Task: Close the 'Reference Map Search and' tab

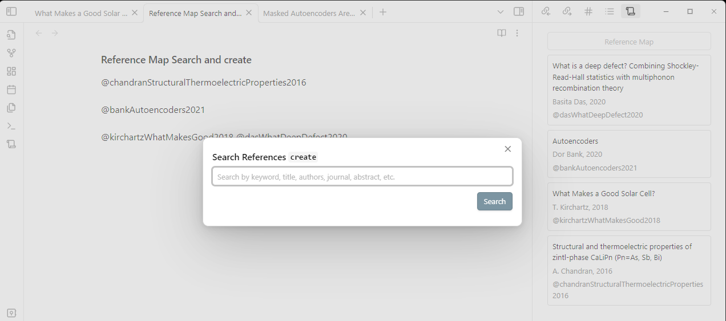Action: [248, 13]
